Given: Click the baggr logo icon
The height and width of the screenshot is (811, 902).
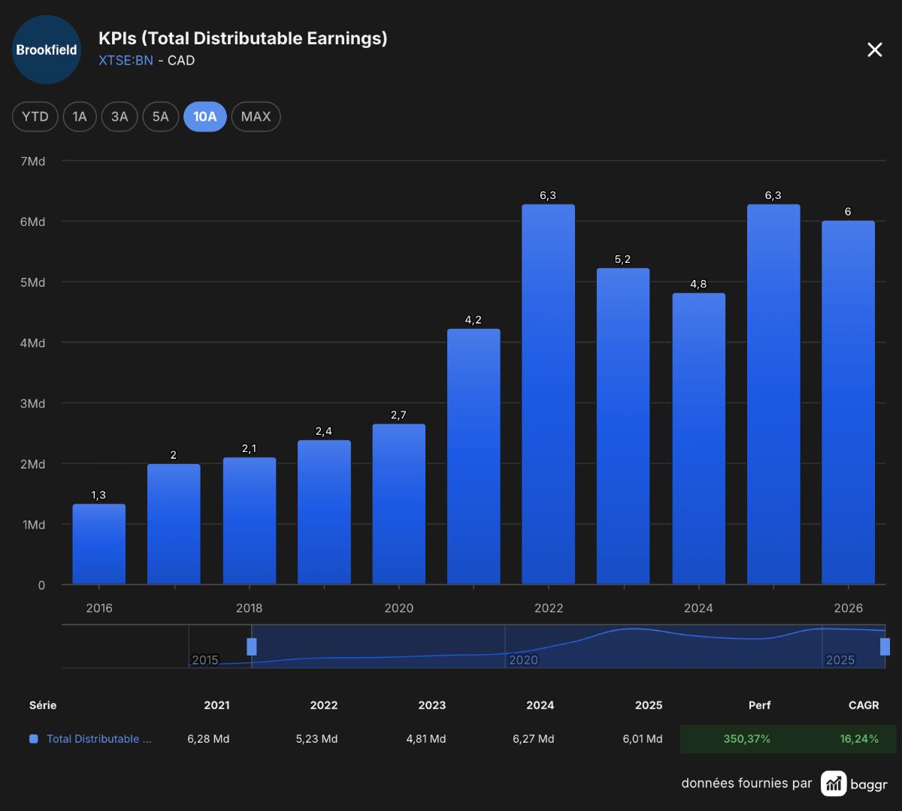Looking at the screenshot, I should click(x=834, y=784).
